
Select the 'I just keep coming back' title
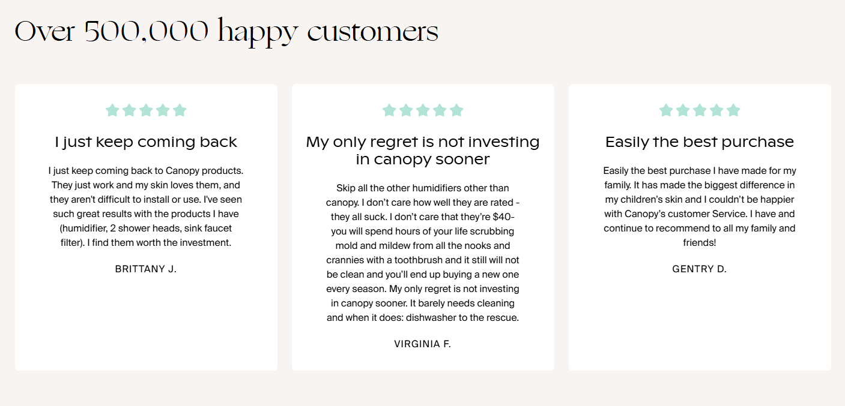[146, 142]
